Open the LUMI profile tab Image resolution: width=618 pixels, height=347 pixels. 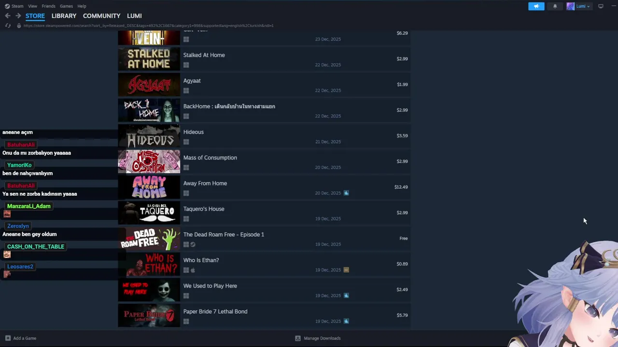pos(134,16)
